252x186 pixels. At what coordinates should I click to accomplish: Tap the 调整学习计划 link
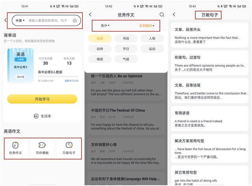[x=72, y=81]
